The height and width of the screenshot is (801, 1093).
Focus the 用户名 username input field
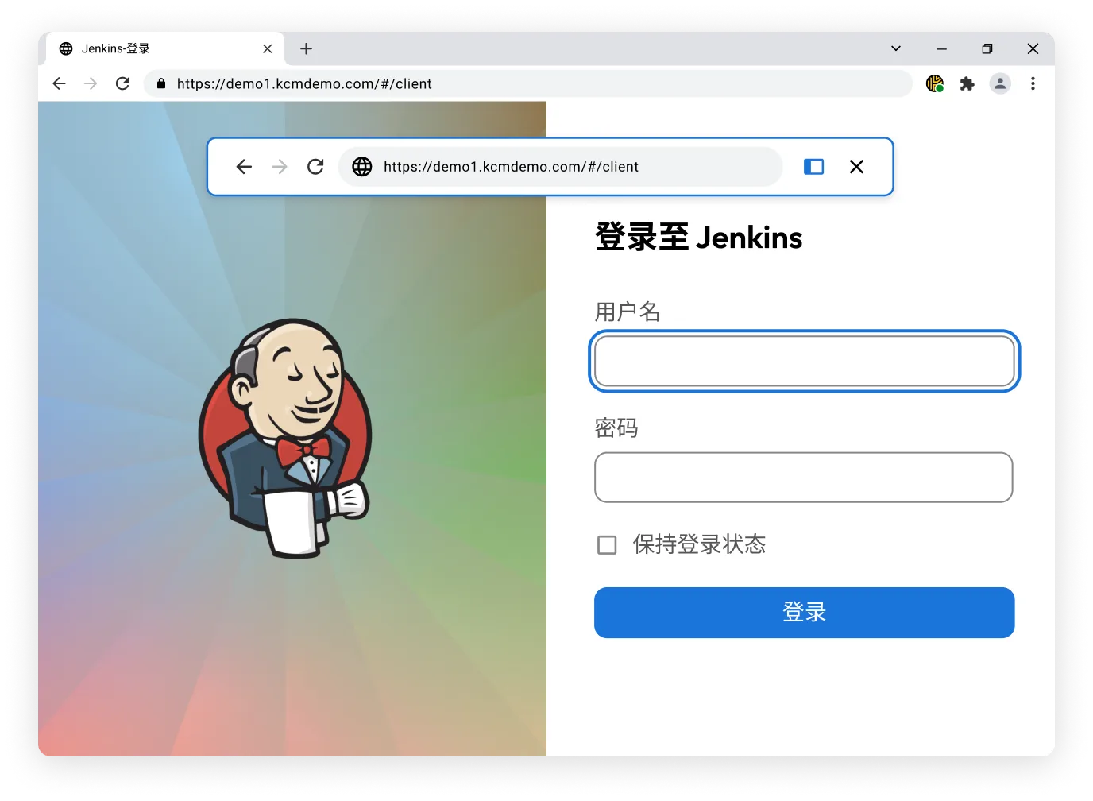pos(804,361)
